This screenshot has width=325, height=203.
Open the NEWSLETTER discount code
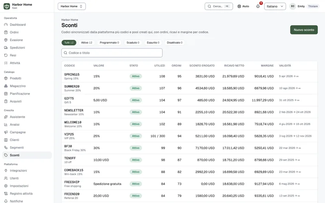click(74, 110)
